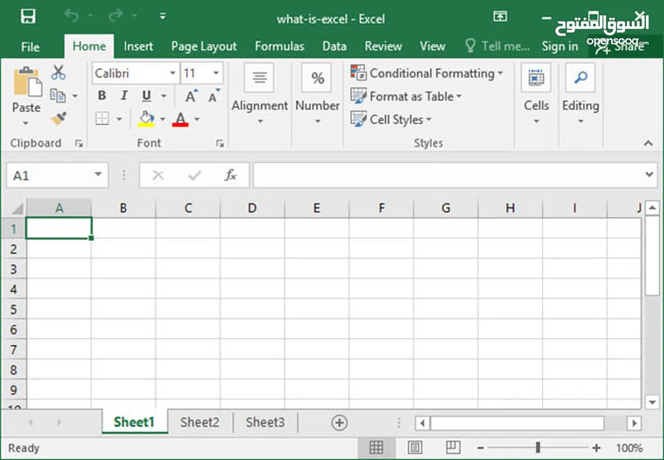The image size is (664, 460).
Task: Open the Formulas tab
Action: click(x=279, y=46)
